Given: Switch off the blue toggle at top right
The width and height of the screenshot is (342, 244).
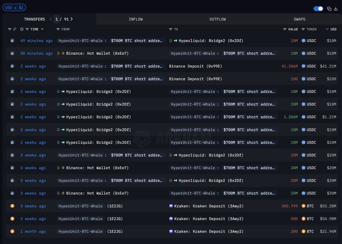Looking at the screenshot, I should tap(318, 9).
